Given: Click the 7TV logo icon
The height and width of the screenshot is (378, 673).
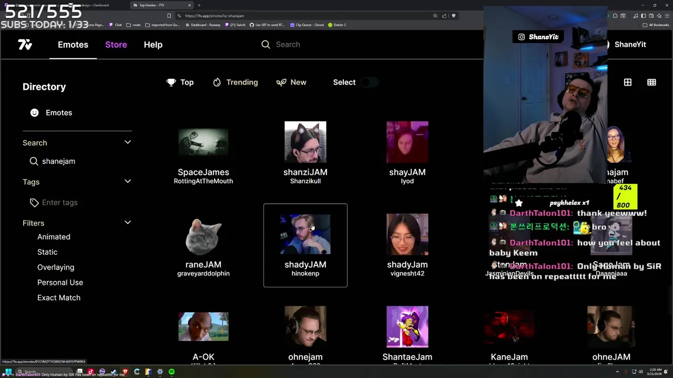Looking at the screenshot, I should tap(25, 45).
